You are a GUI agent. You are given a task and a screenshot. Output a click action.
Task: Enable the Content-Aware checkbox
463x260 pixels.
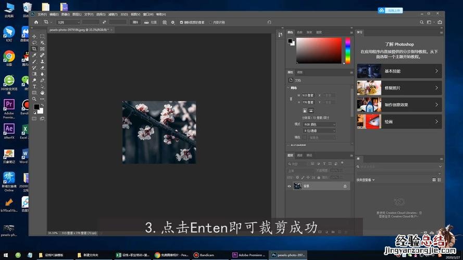coord(210,22)
